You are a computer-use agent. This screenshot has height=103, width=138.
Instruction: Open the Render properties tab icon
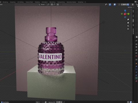coord(136,44)
